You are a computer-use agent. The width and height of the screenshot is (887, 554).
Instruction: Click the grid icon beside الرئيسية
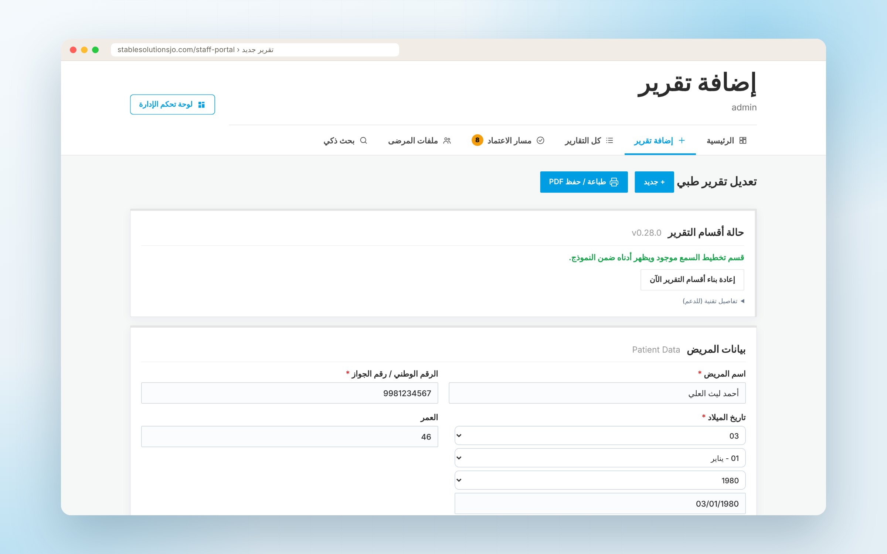tap(743, 140)
